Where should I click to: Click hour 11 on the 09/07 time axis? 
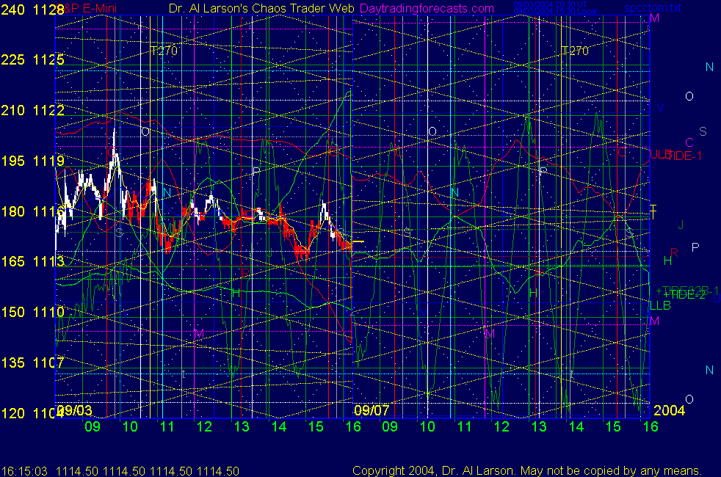coord(465,426)
